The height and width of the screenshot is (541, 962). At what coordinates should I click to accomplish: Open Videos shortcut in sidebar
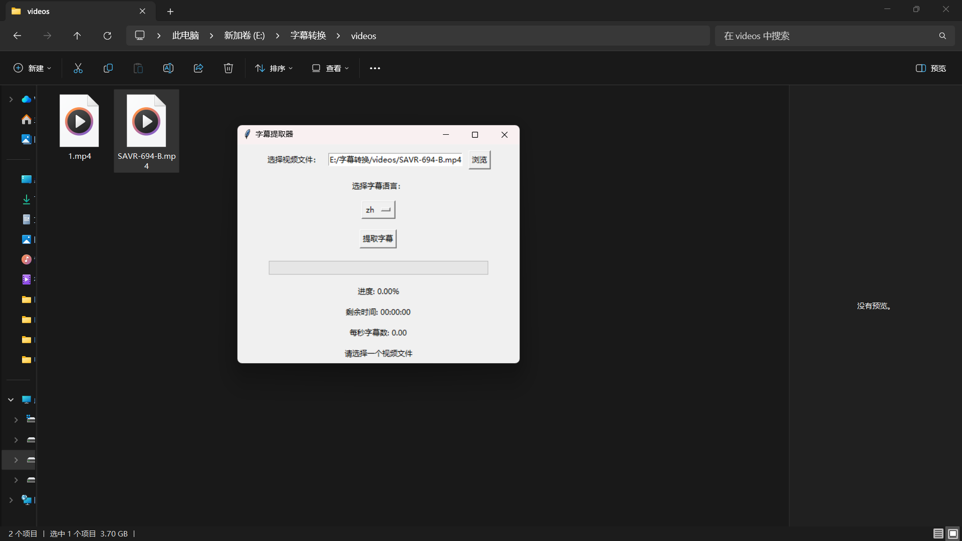[x=27, y=280]
